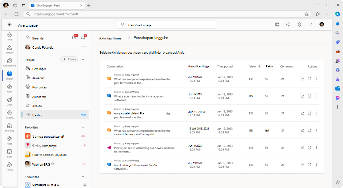Image resolution: width=343 pixels, height=188 pixels.
Task: Add this page to browser favorites
Action: pos(306,14)
